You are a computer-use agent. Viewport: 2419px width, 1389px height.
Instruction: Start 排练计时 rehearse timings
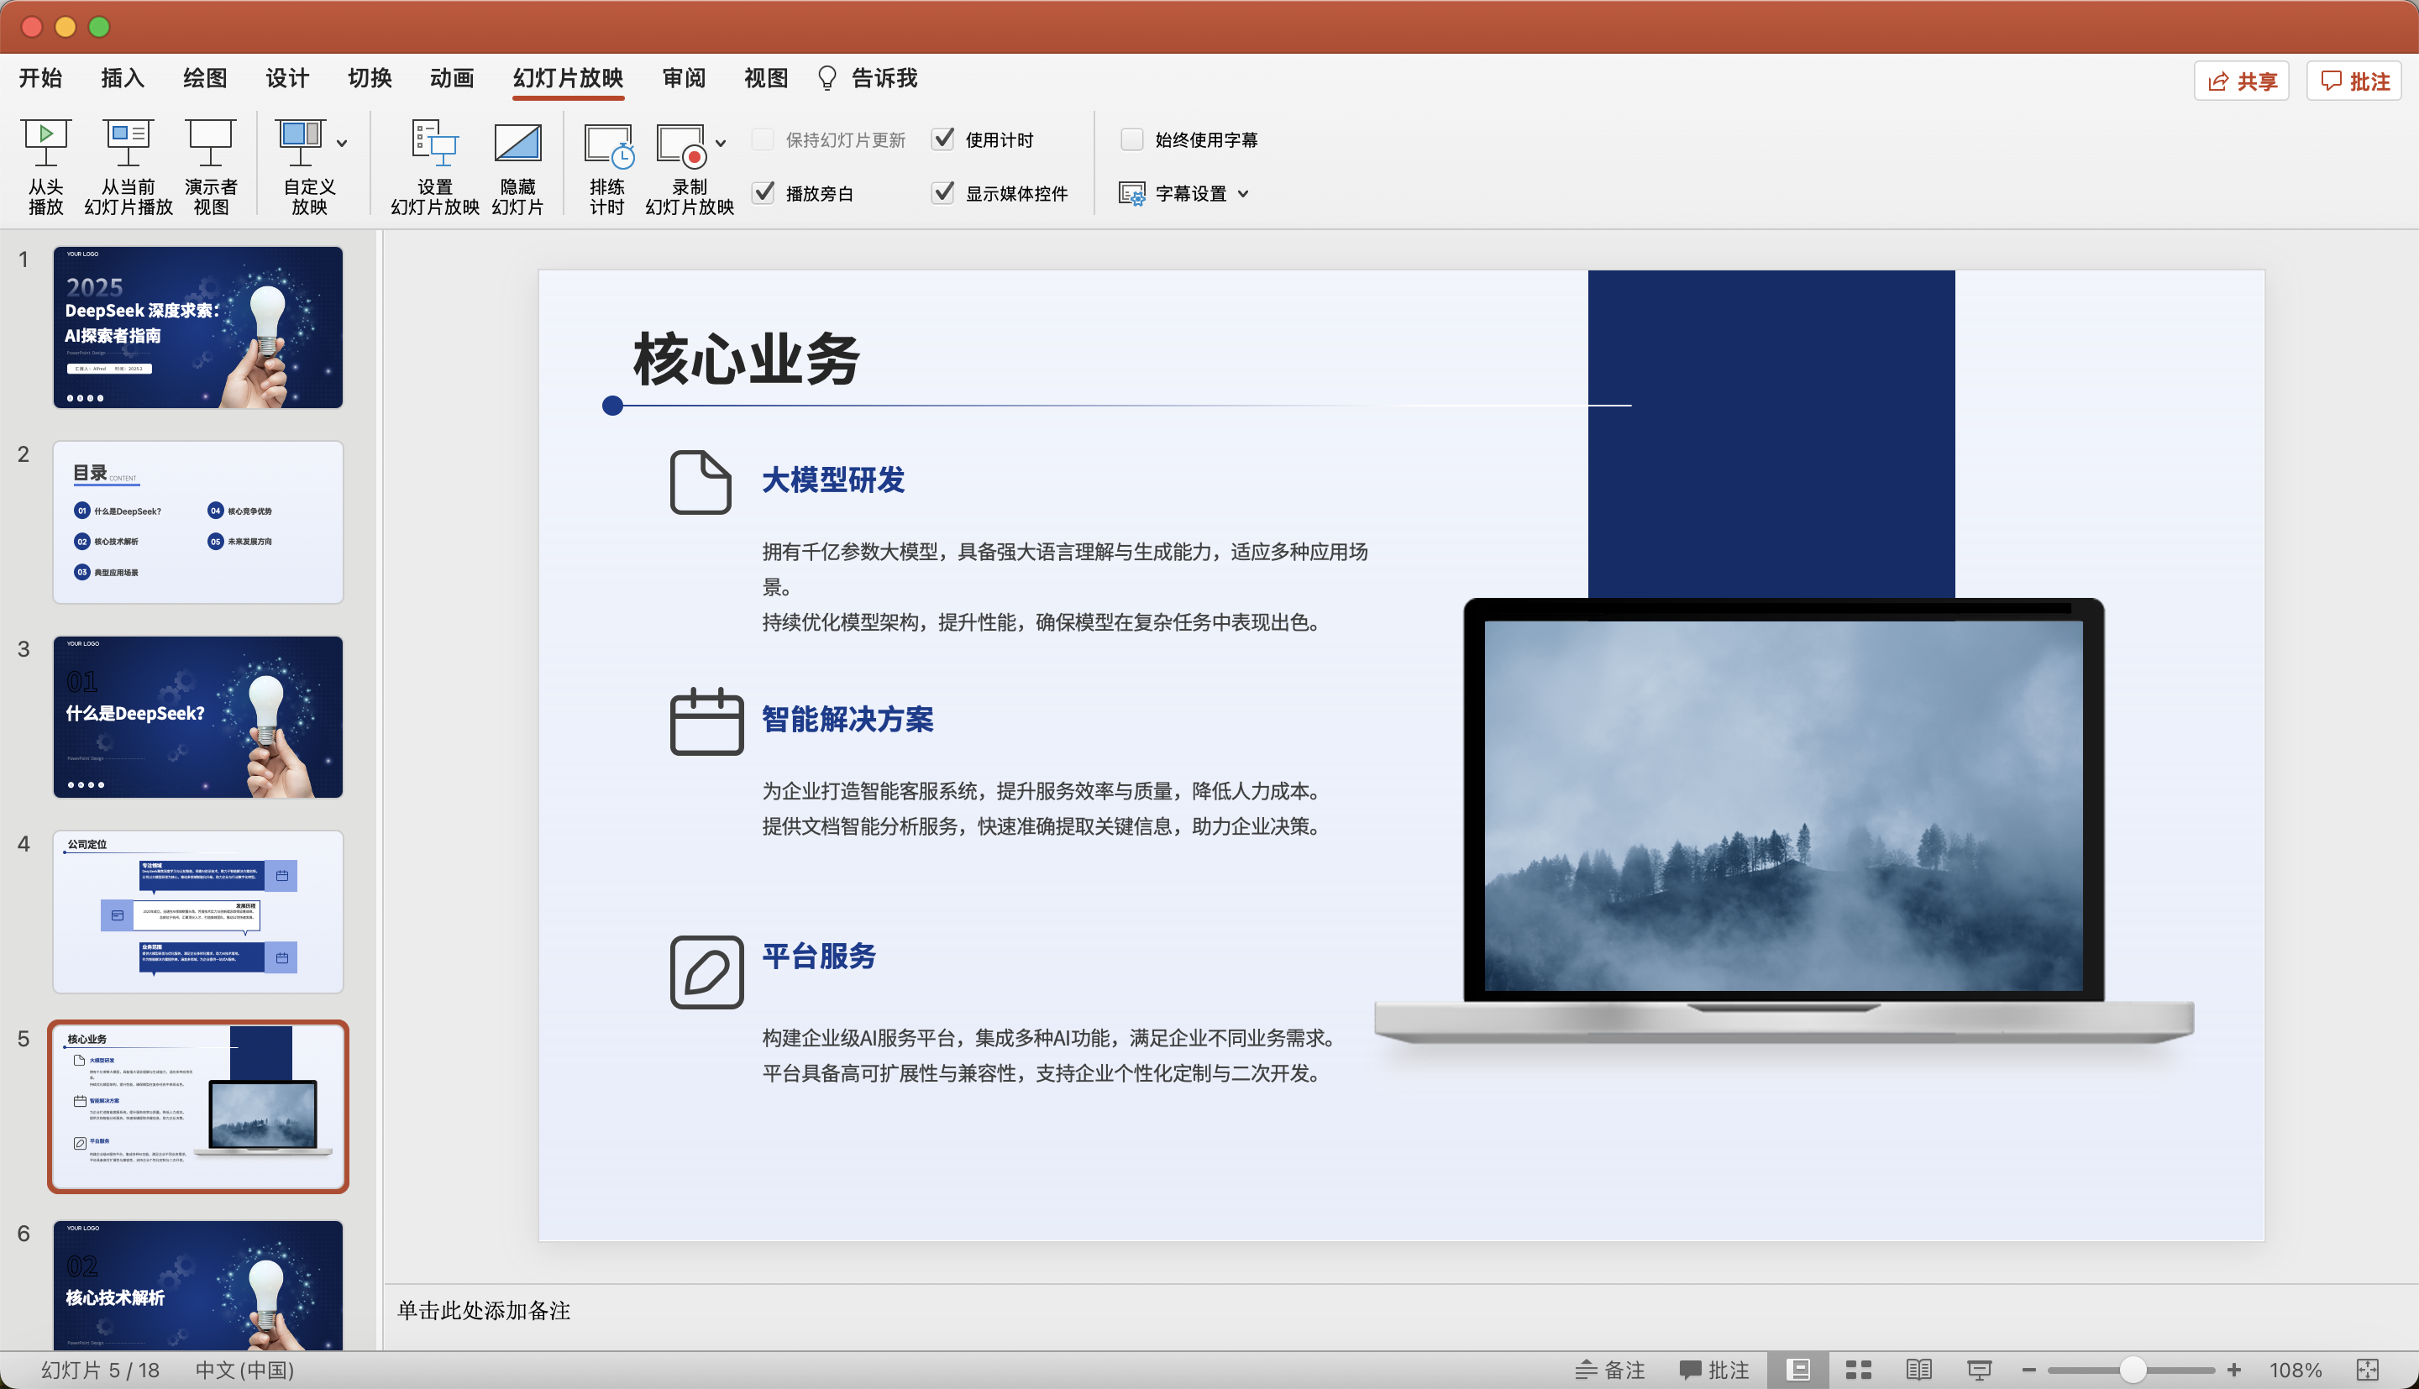(x=606, y=143)
